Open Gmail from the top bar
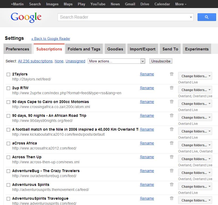 pyautogui.click(x=130, y=4)
